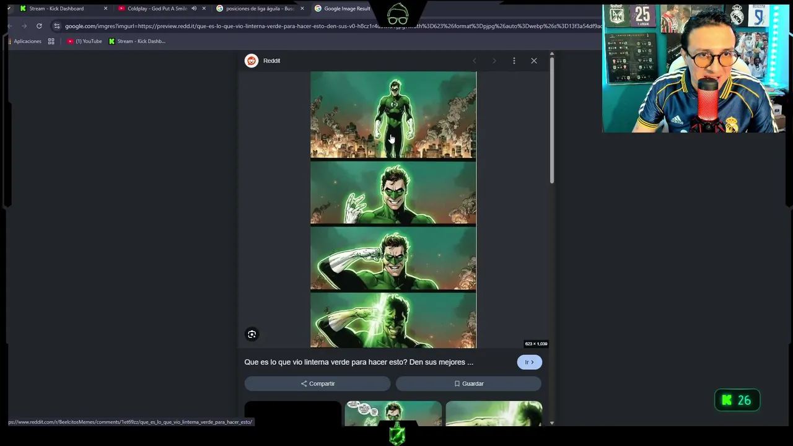This screenshot has width=793, height=446.
Task: View site information icon in address bar
Action: click(56, 26)
